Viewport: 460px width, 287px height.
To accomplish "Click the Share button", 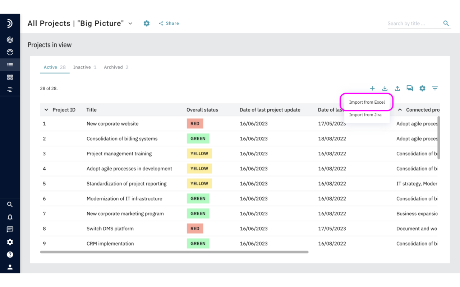I will [169, 23].
